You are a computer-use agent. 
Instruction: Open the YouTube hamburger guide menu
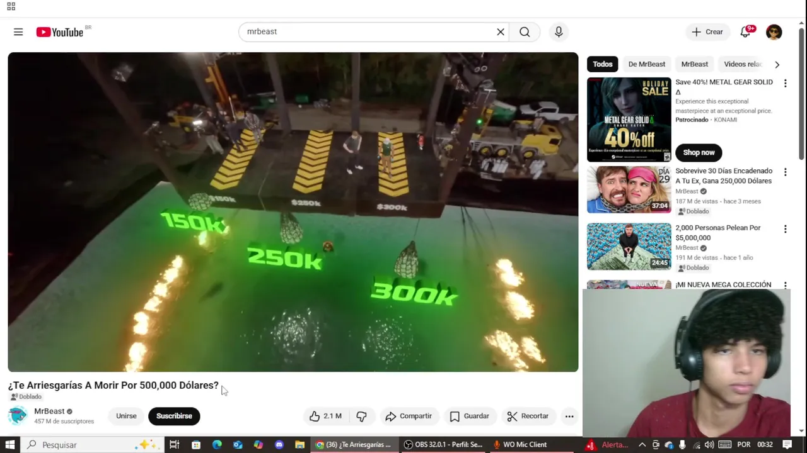point(18,32)
